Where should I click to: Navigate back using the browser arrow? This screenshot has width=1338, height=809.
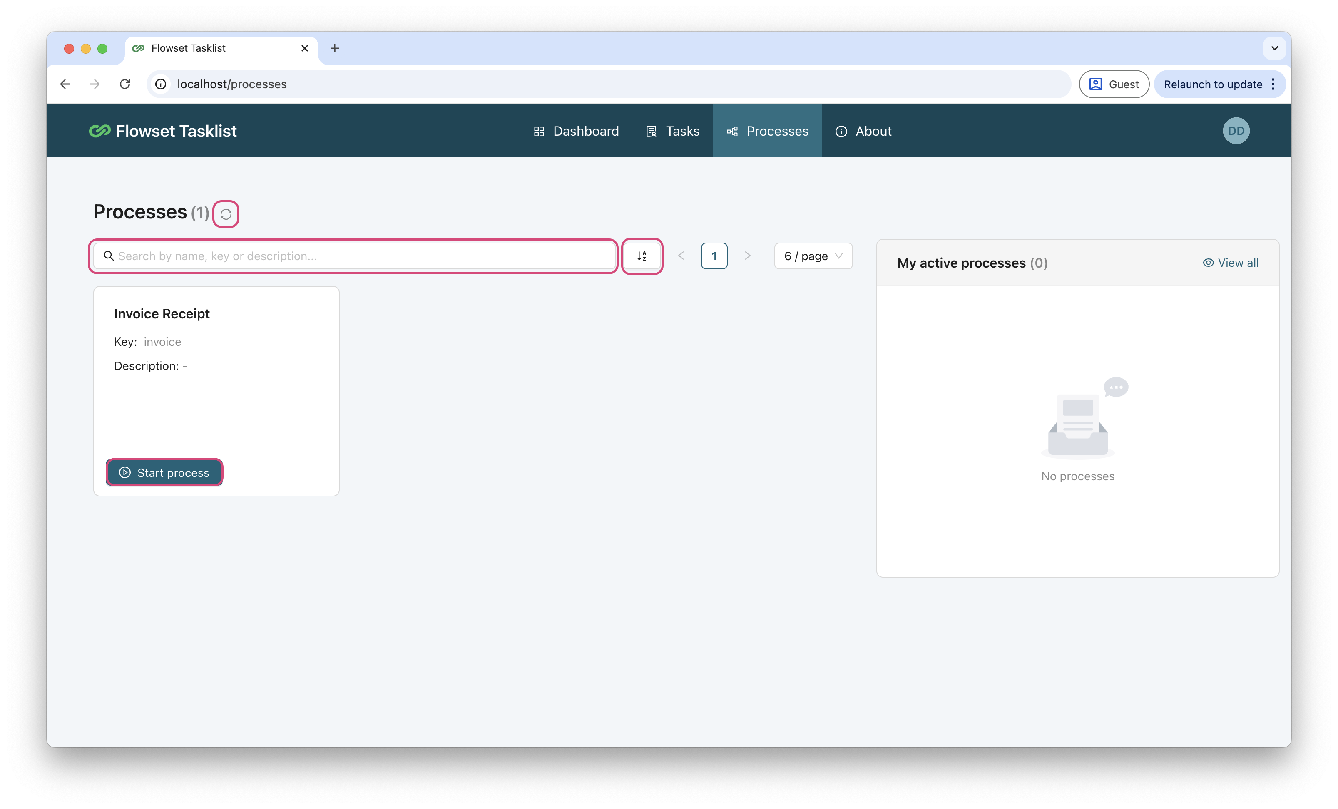65,84
